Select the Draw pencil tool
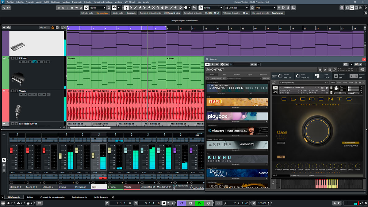The image size is (368, 207). click(135, 7)
